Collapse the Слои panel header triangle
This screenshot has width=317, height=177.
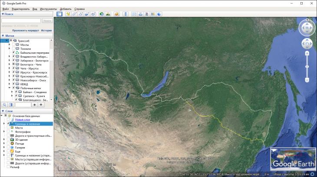[x=3, y=111]
